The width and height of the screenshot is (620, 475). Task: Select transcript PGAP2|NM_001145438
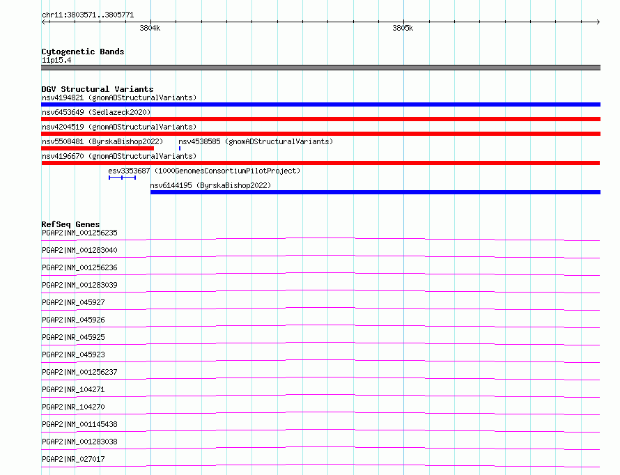79,424
